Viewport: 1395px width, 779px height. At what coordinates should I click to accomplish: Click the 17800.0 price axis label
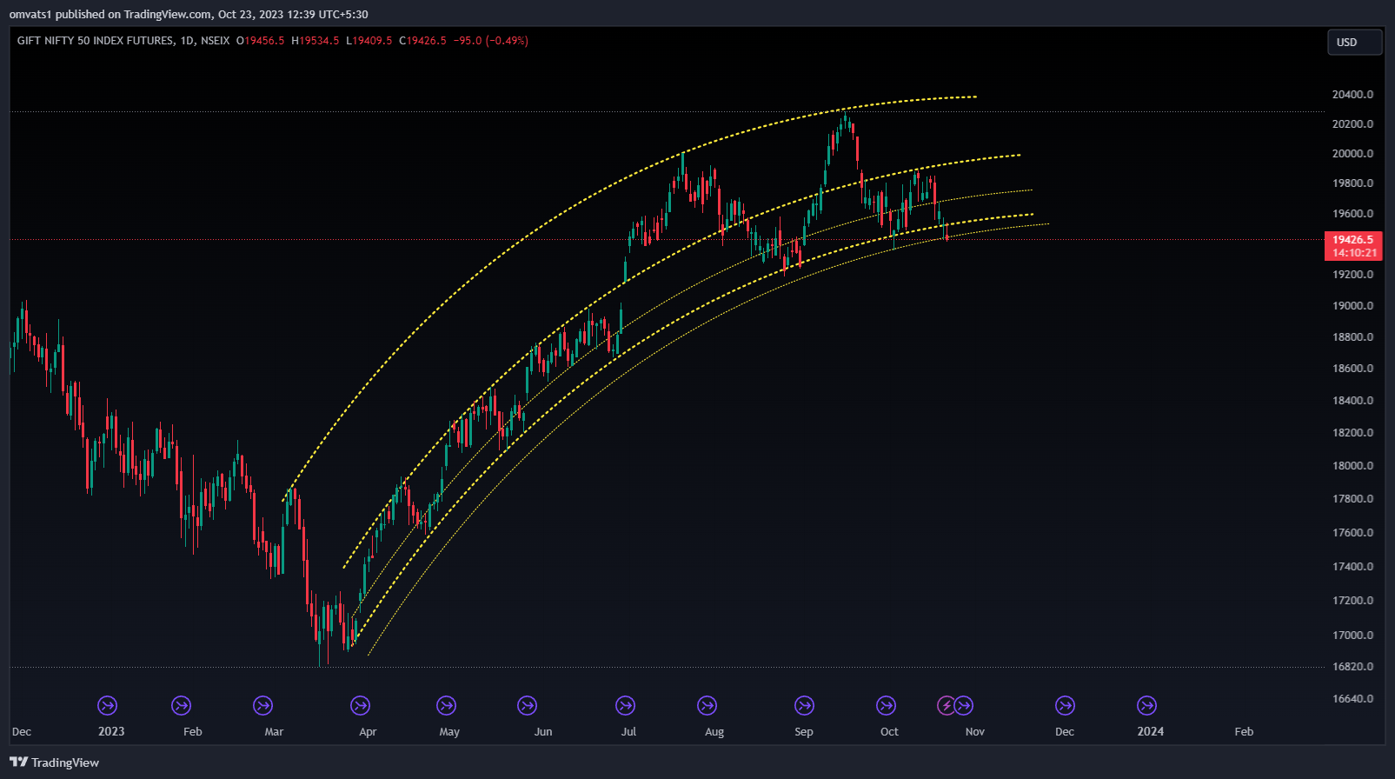coord(1352,498)
